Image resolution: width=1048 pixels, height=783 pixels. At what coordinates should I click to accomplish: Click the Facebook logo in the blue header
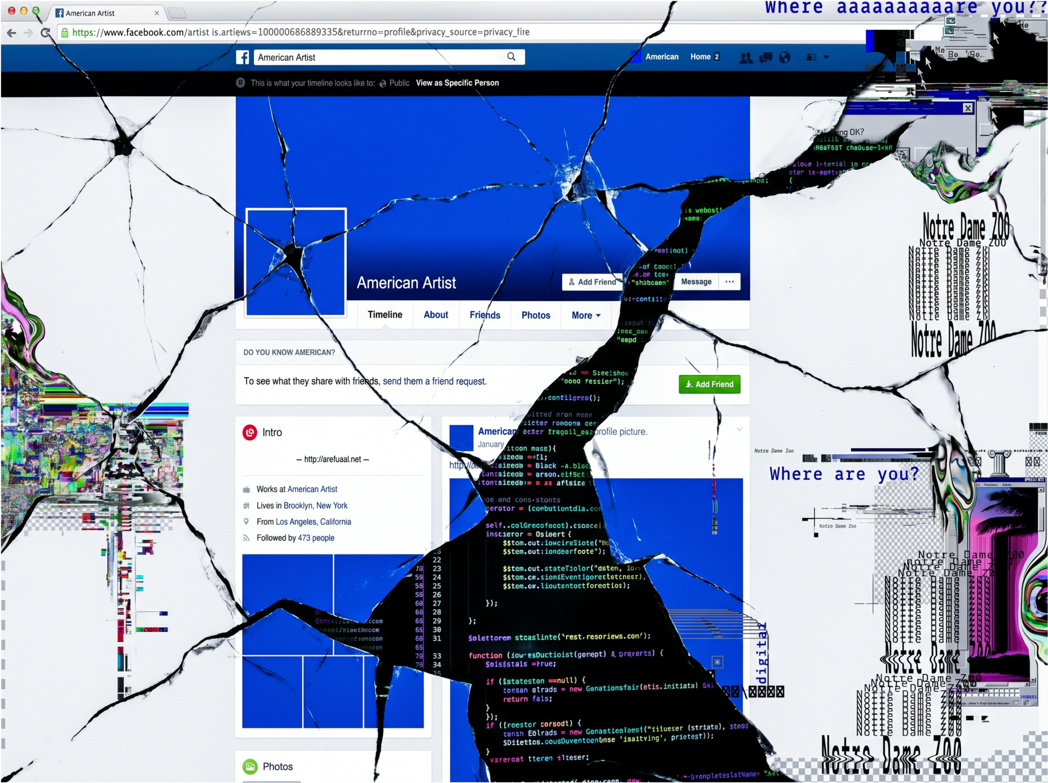tap(242, 57)
